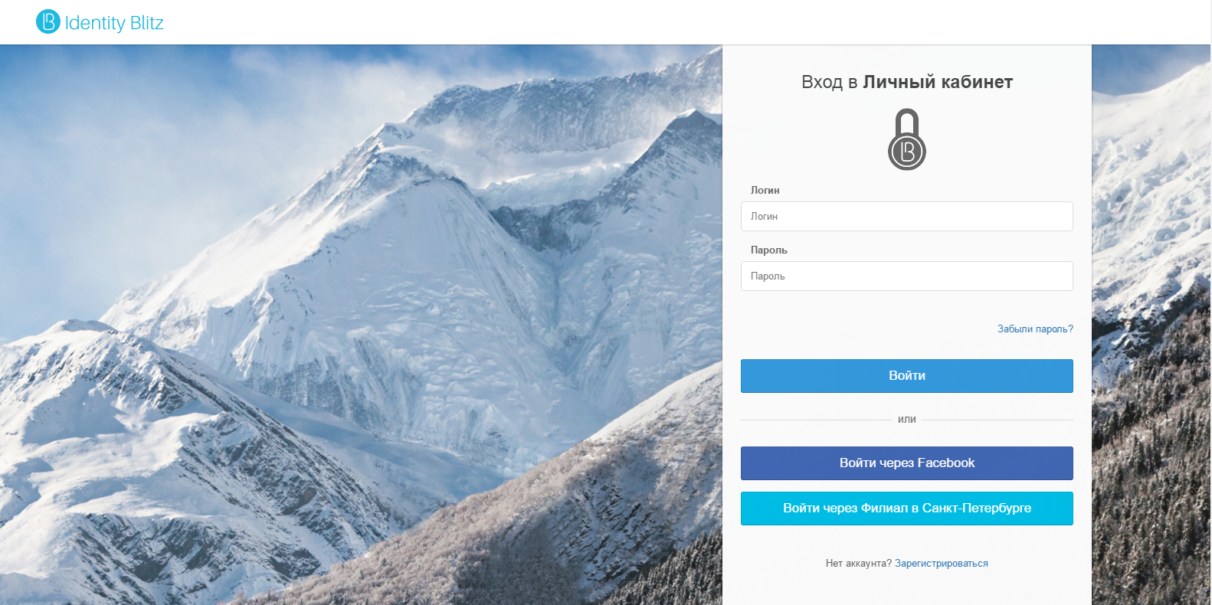Focus the Логин input field

907,216
